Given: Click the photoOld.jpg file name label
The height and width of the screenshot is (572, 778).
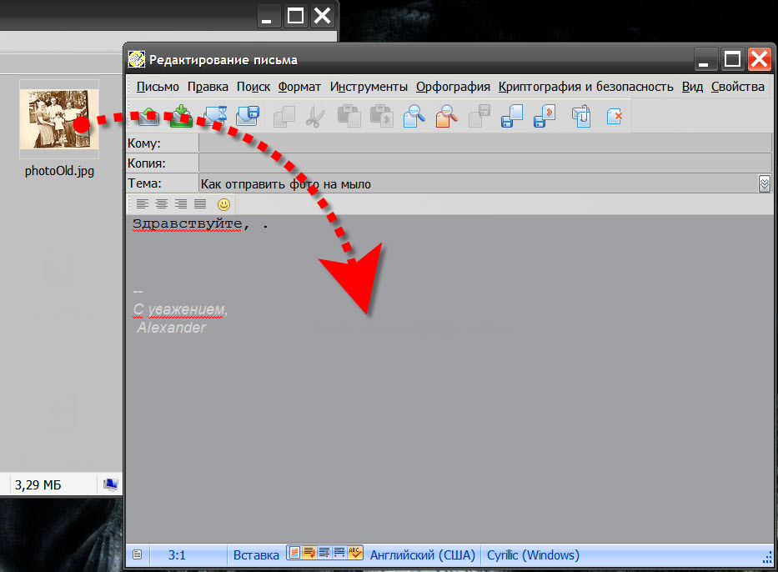Looking at the screenshot, I should coord(59,171).
